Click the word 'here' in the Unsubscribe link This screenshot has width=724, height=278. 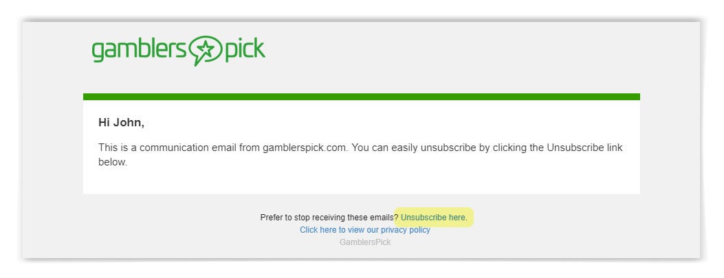click(x=457, y=217)
